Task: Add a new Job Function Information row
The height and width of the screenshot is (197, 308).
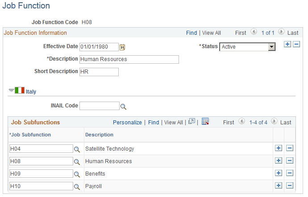Action: coord(287,44)
